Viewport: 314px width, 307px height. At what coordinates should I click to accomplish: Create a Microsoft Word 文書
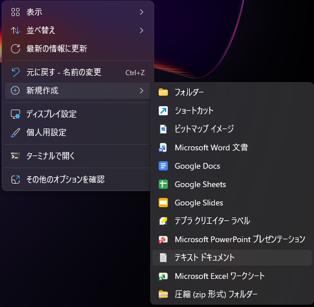[x=232, y=147]
